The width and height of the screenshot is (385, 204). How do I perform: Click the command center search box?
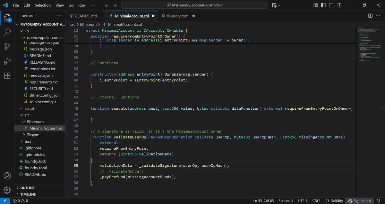tap(195, 5)
